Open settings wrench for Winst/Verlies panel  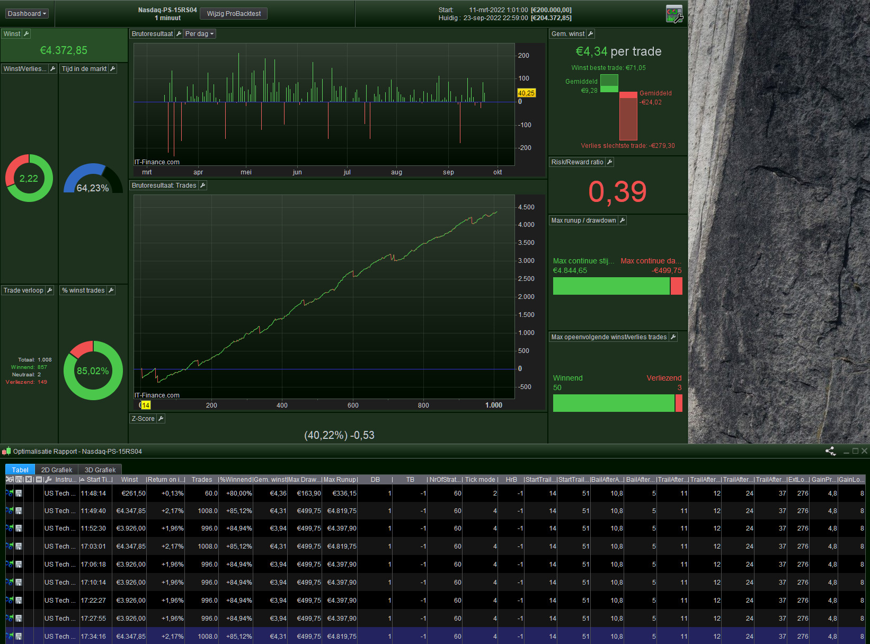click(52, 69)
